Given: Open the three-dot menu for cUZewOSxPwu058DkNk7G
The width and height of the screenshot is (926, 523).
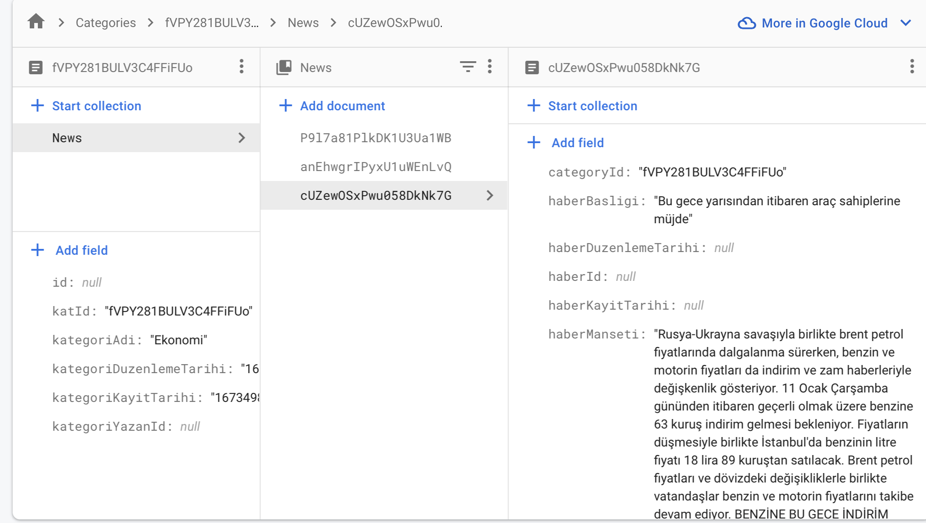Looking at the screenshot, I should pos(912,67).
